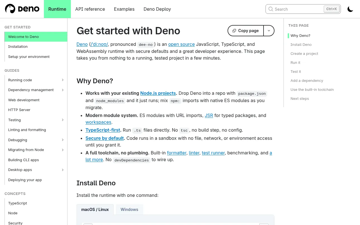Expand the Debugging sidebar chevron

(x=63, y=140)
